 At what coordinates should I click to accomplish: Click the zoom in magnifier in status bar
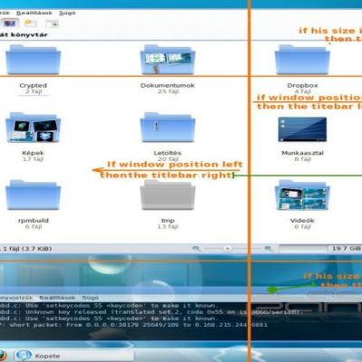[268, 249]
